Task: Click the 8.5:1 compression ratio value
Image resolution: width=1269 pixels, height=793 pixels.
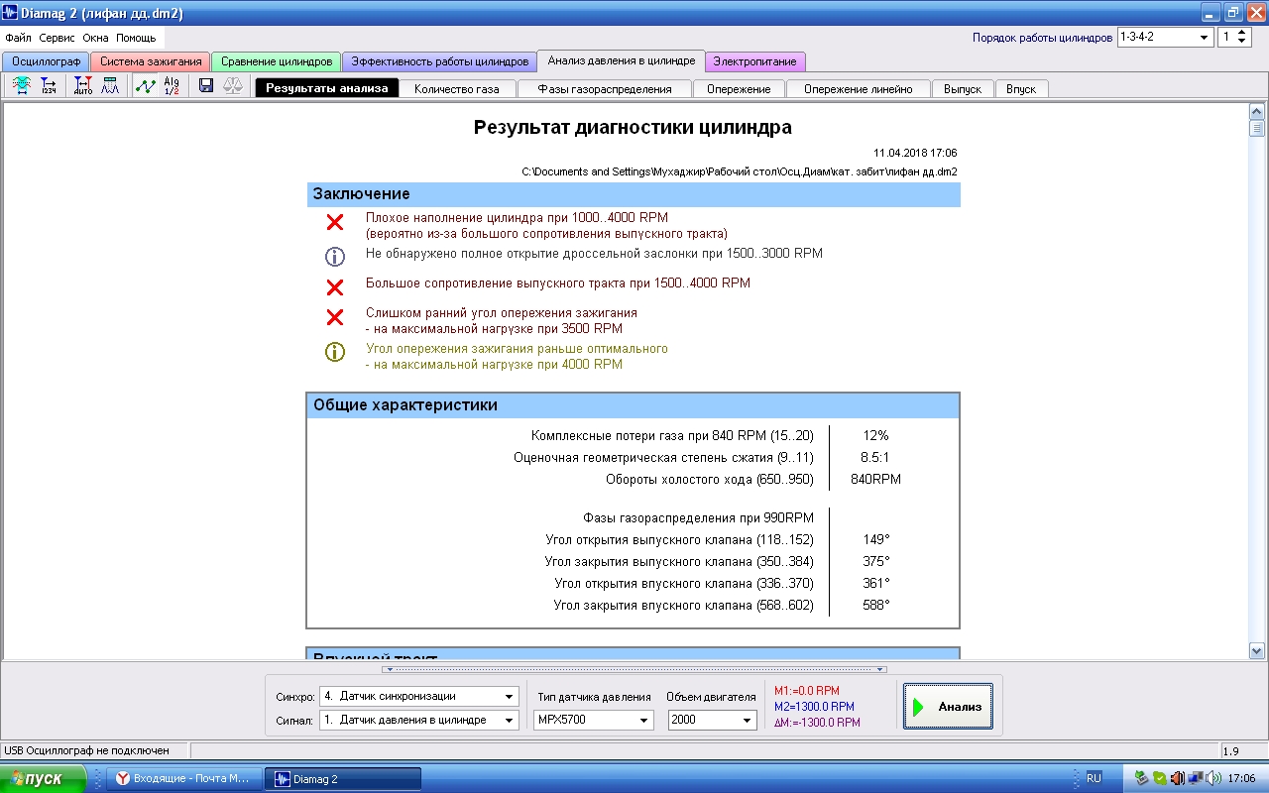Action: point(875,457)
